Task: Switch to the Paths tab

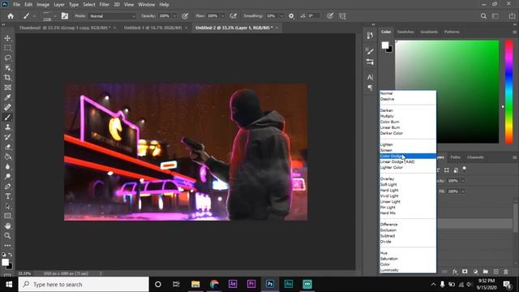Action: click(456, 157)
